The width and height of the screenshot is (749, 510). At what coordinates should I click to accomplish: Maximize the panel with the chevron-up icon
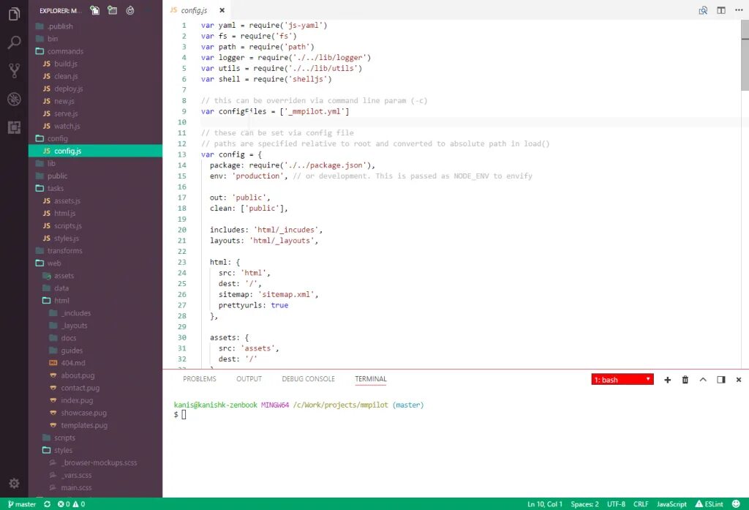tap(703, 380)
